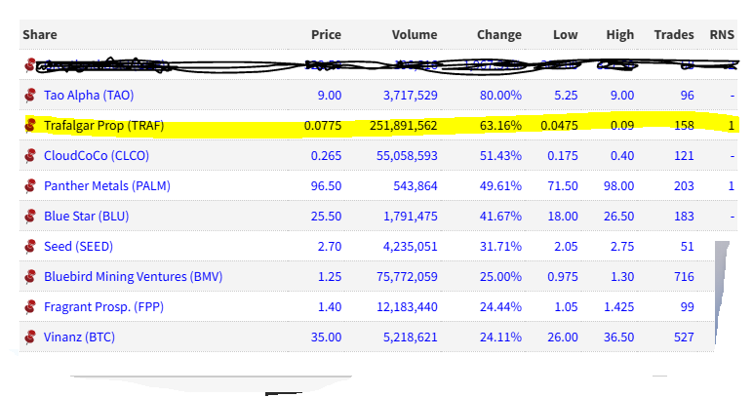Image resolution: width=753 pixels, height=397 pixels.
Task: Open Bluebird Mining Ventures (BMV) link
Action: 133,276
